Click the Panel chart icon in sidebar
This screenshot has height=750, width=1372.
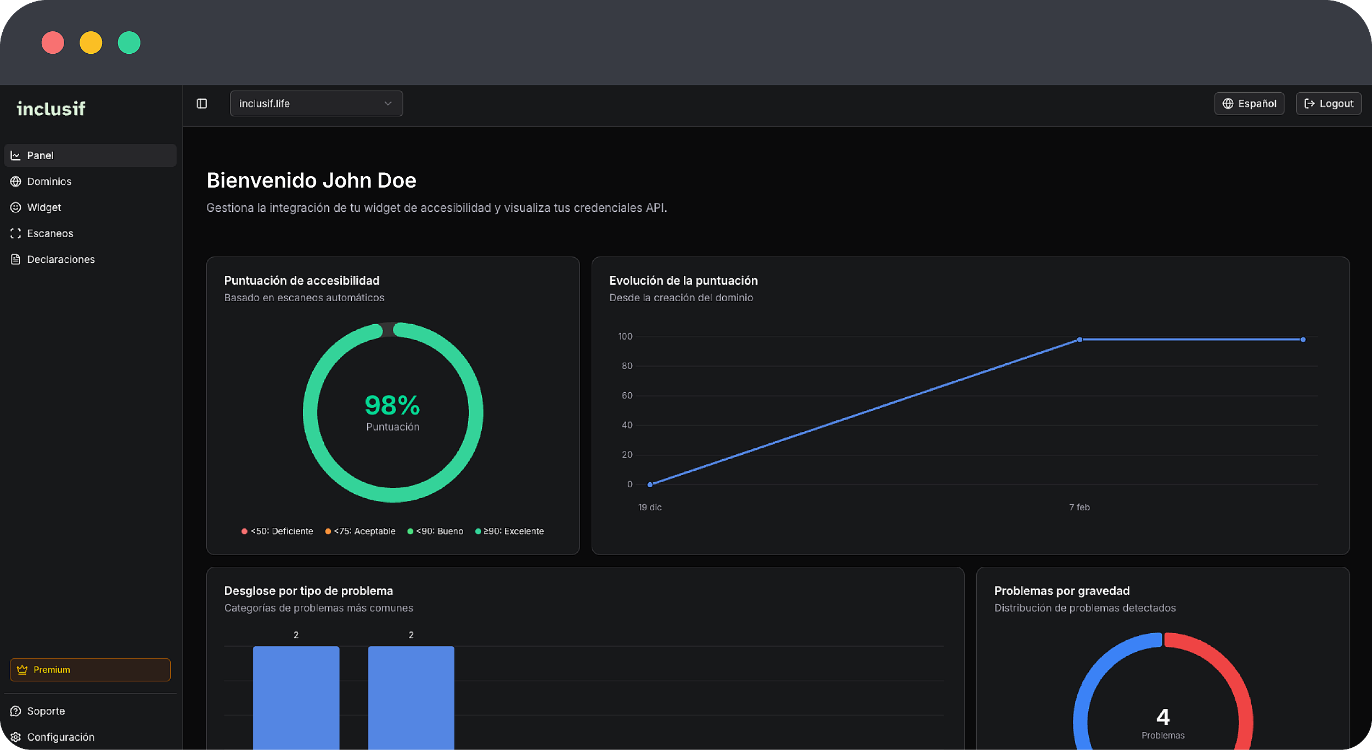pos(16,156)
